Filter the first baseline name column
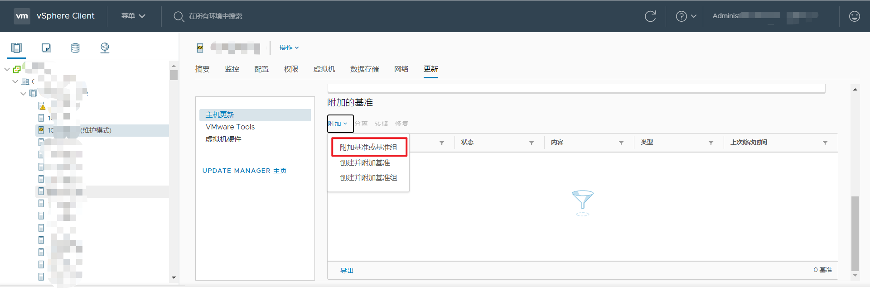Screen dimensions: 870x291 (442, 143)
